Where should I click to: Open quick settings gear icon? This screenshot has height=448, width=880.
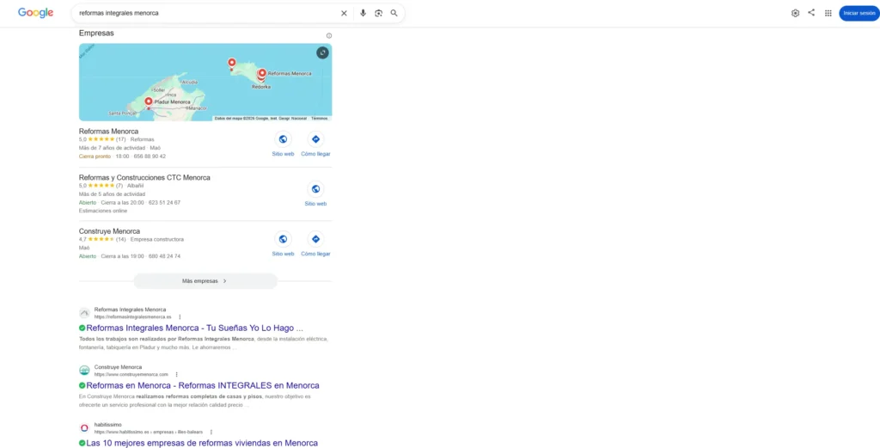[795, 13]
